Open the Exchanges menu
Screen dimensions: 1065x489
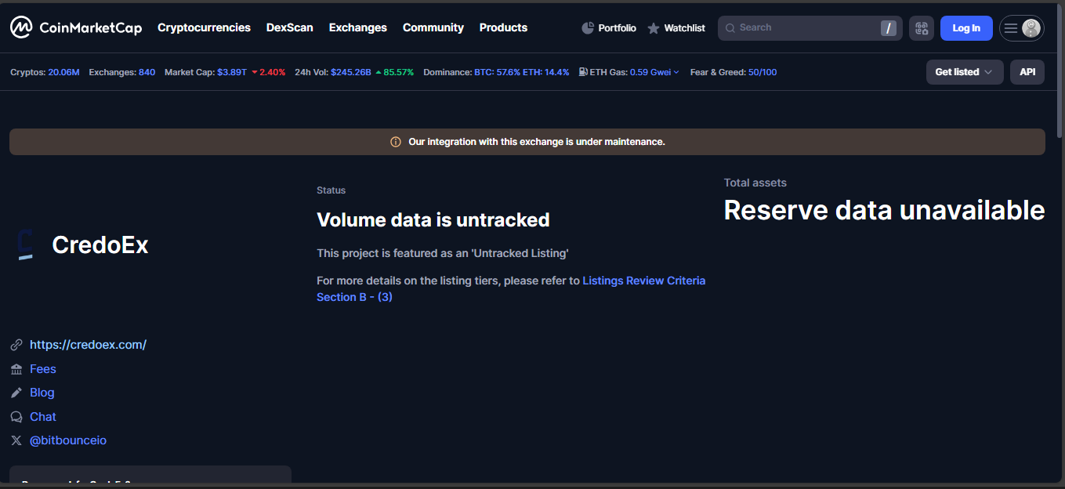[357, 27]
